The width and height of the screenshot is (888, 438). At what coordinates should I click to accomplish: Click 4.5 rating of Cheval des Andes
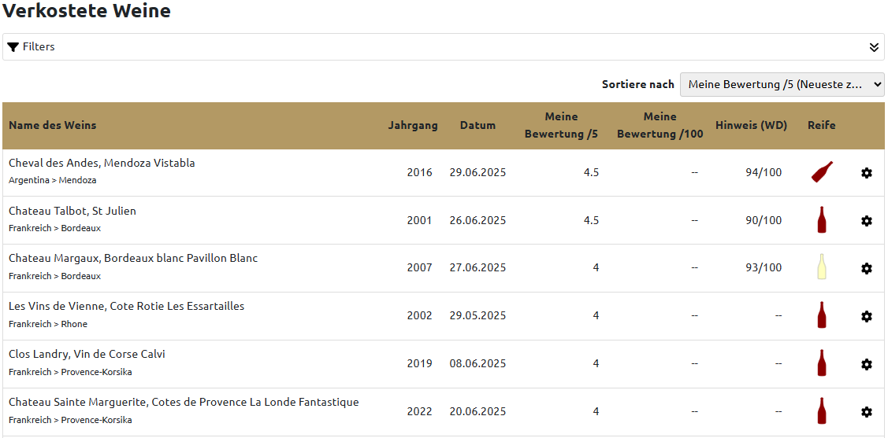point(591,172)
